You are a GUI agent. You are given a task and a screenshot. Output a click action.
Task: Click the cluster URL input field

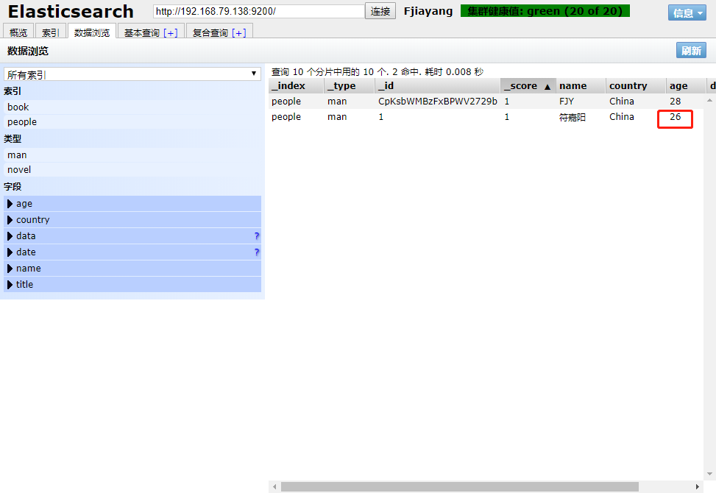[x=258, y=12]
